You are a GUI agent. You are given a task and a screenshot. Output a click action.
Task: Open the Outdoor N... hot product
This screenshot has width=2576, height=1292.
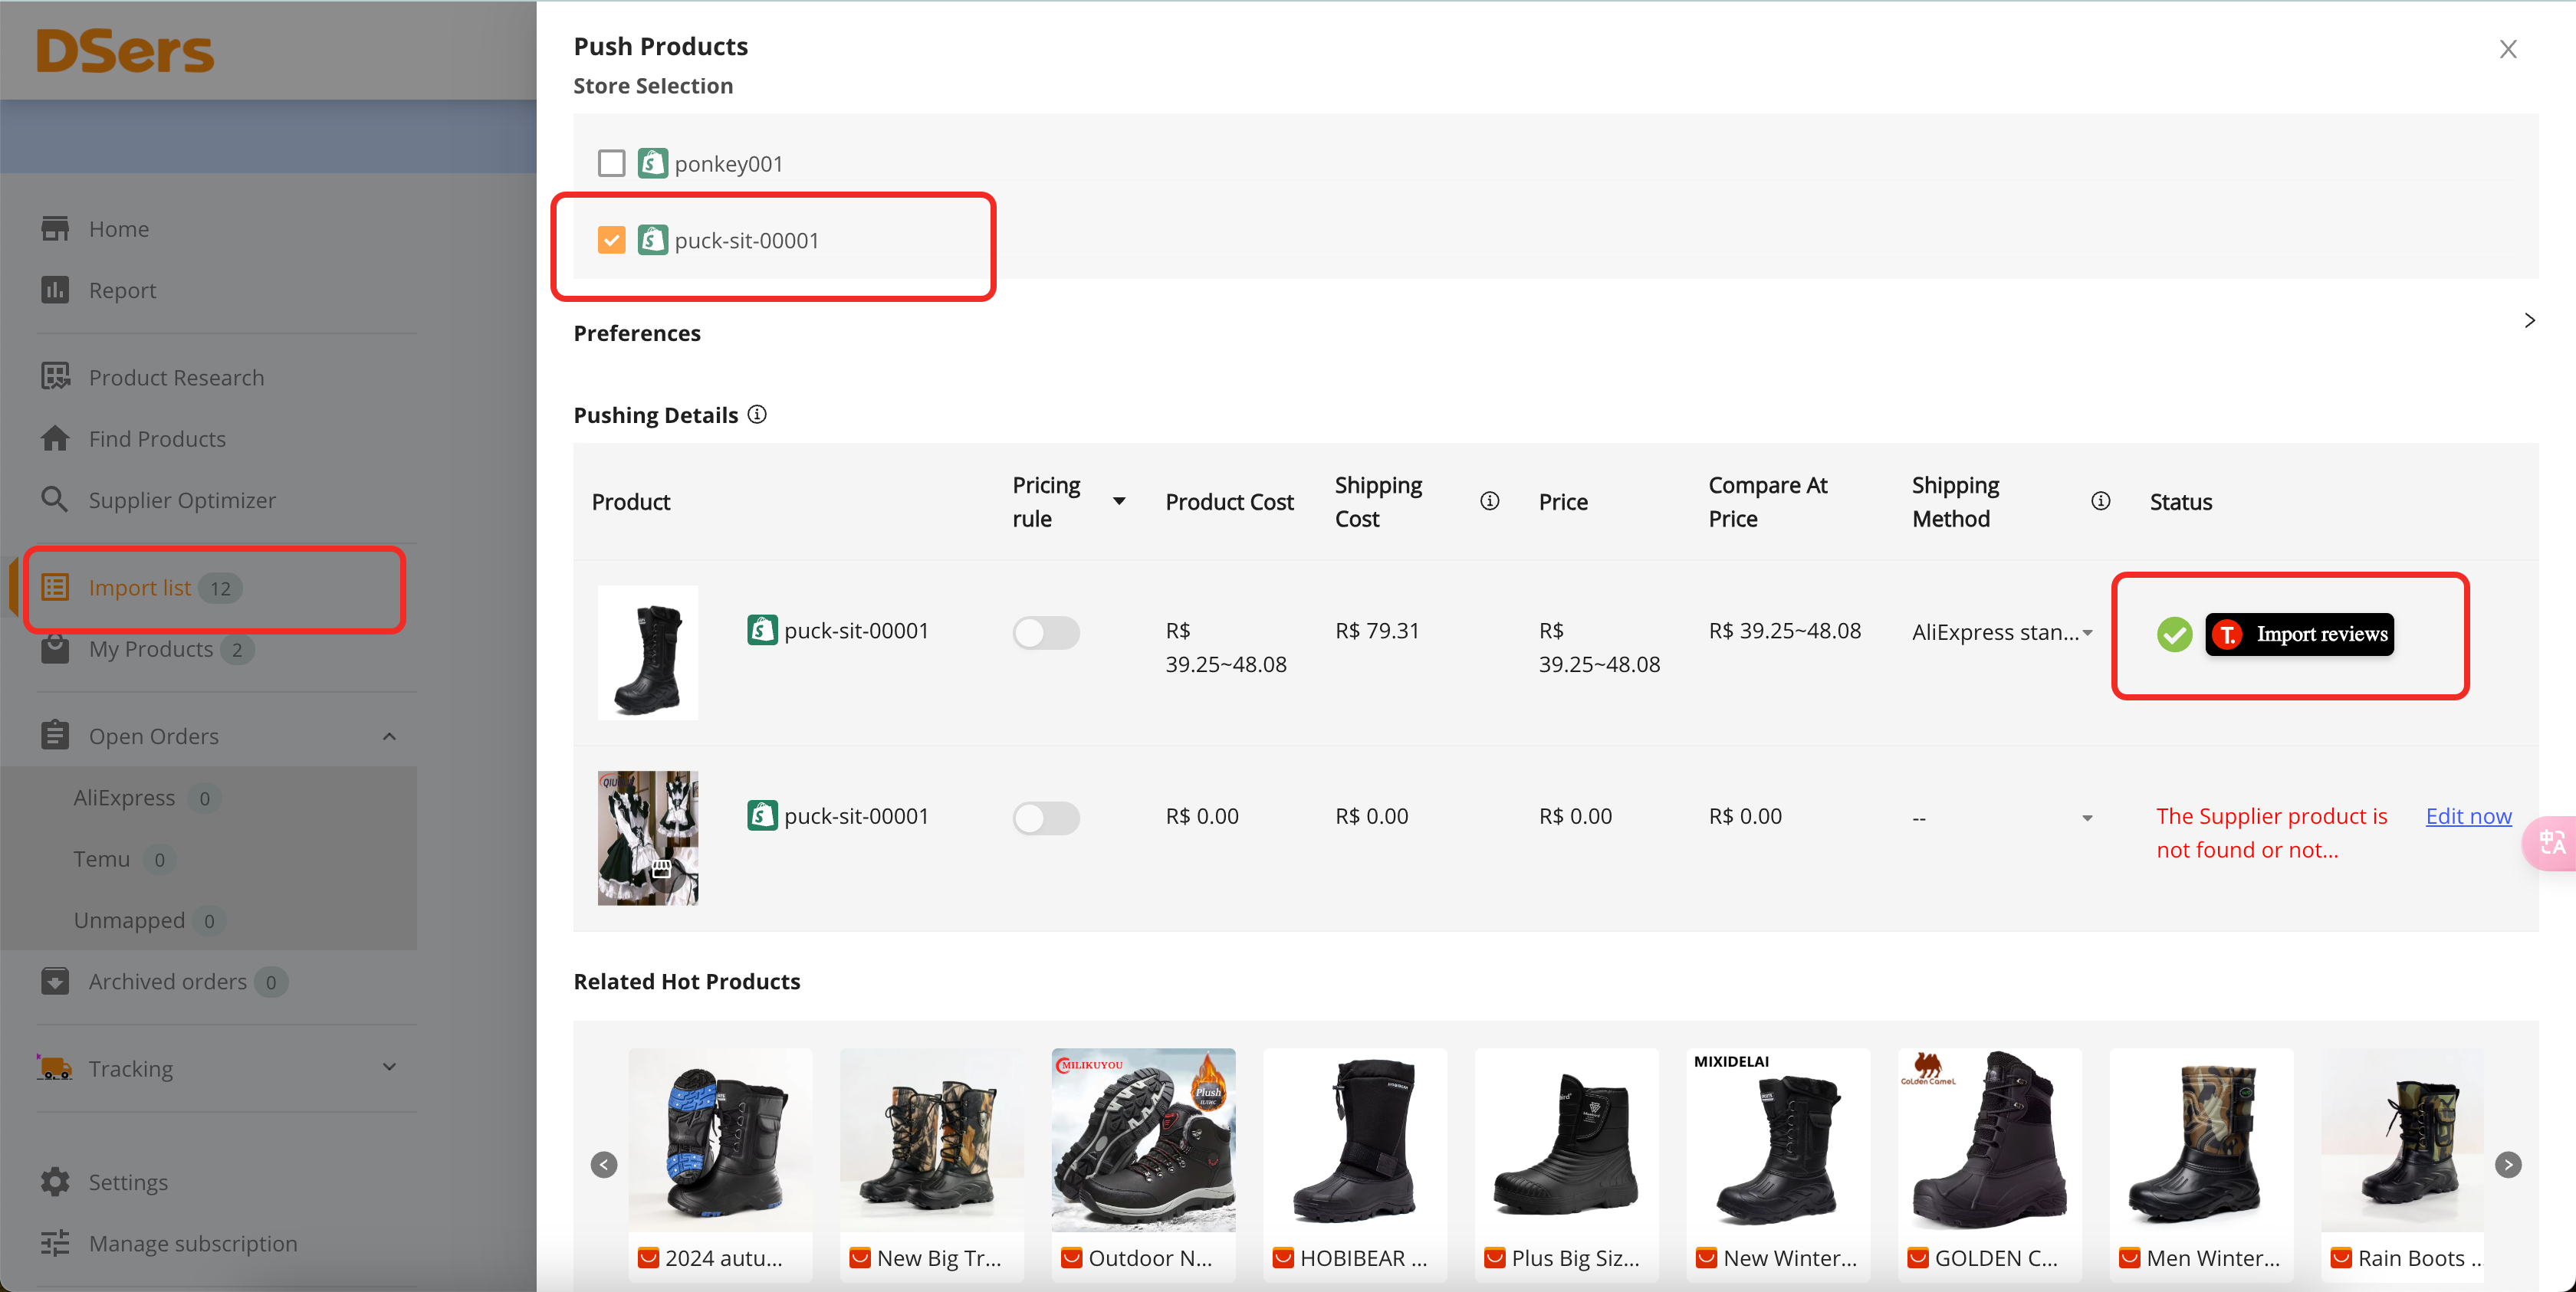click(1143, 1165)
